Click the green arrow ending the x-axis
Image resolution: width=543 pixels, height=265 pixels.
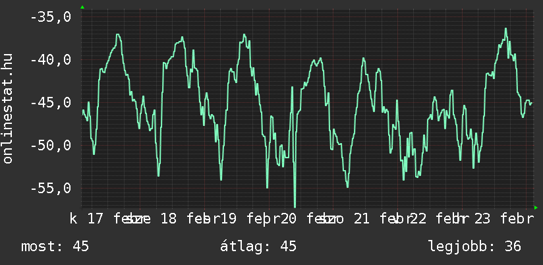point(536,207)
